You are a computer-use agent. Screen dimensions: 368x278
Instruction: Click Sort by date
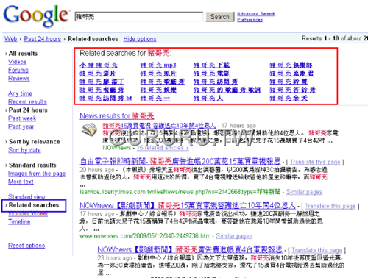tap(24, 150)
